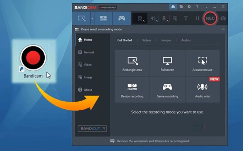Click "Select the recording mode you want to use."
The image size is (243, 151).
[x=167, y=112]
